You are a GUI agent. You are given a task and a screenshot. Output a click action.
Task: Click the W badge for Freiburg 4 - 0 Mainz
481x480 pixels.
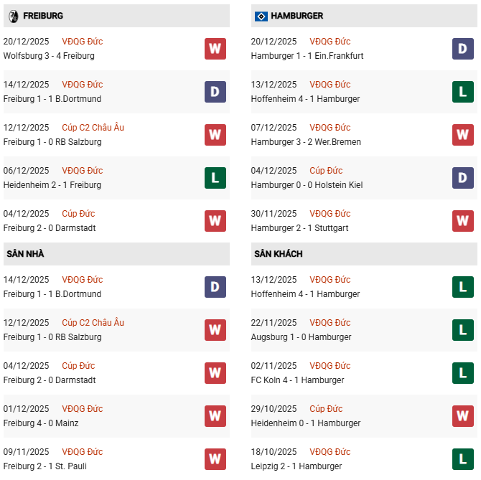(215, 416)
